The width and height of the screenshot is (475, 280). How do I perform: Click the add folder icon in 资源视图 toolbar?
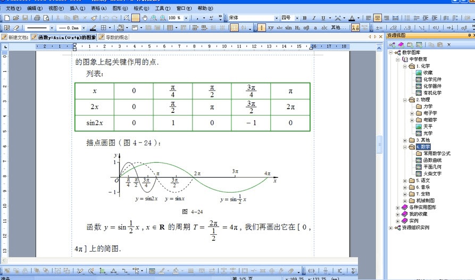[x=410, y=45]
